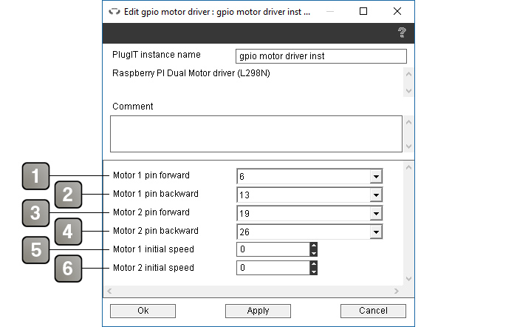Expand the Motor 1 pin backward dropdown
The width and height of the screenshot is (517, 327).
pos(375,195)
